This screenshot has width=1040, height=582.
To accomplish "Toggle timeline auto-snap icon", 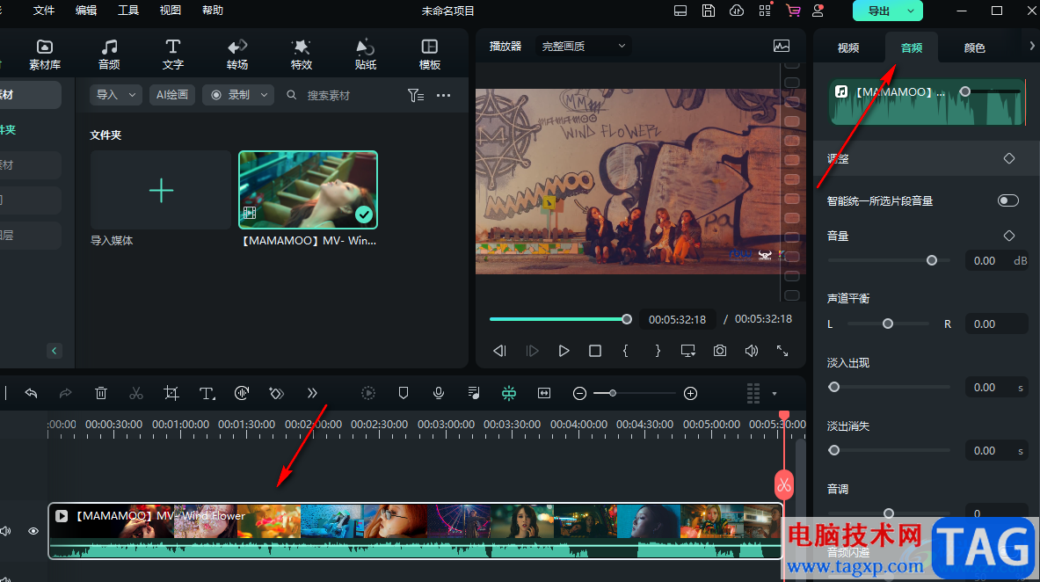I will coord(509,394).
